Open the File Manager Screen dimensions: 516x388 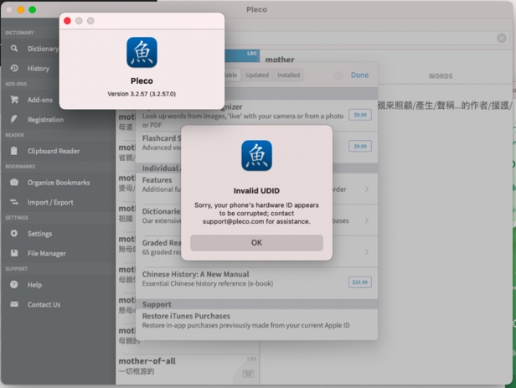point(47,253)
